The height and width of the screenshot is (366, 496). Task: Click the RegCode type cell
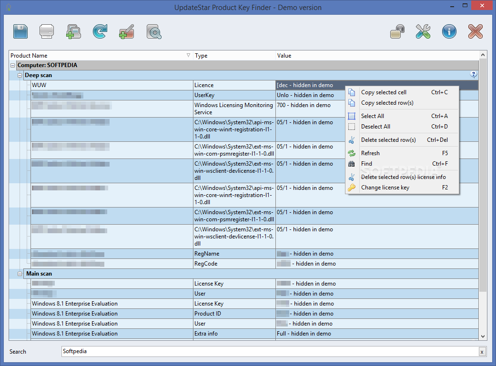point(234,264)
